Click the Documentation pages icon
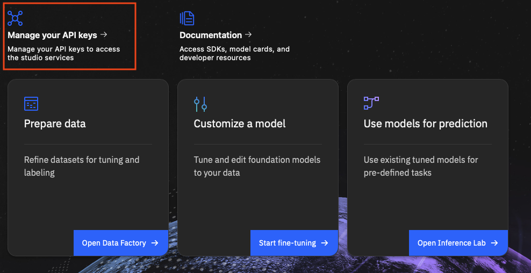Screen dimensions: 531x273 [186, 18]
